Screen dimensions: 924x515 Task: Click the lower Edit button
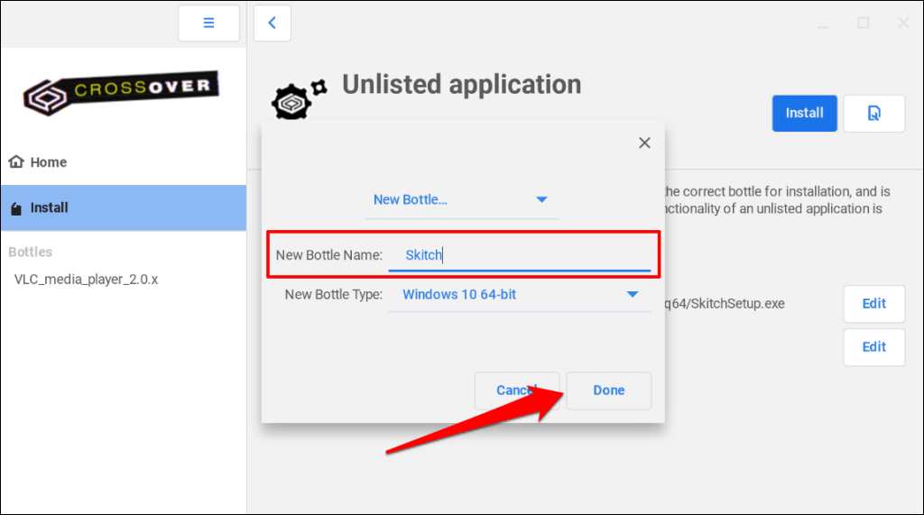[x=873, y=347]
